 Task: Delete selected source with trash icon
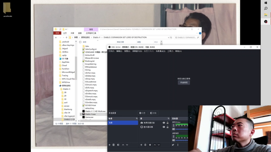[x=145, y=145]
